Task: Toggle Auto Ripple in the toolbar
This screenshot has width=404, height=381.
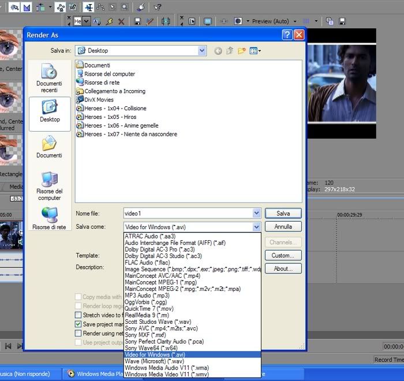Action: point(40,8)
